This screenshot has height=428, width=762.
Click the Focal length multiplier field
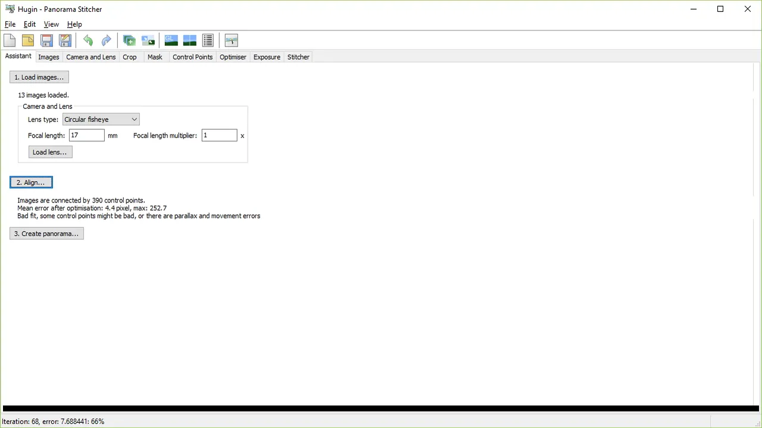(219, 136)
